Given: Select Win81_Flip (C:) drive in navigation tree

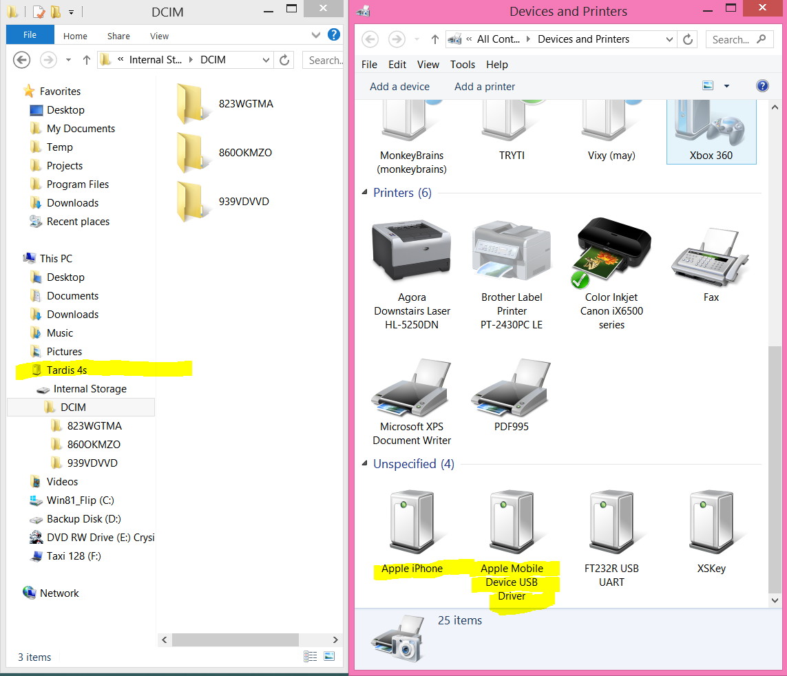Looking at the screenshot, I should (x=81, y=500).
